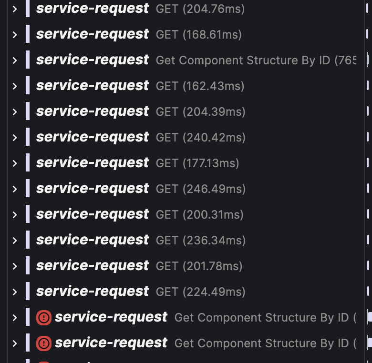
Task: Click timeline marker for GET (162.43ms) row
Action: (x=368, y=85)
